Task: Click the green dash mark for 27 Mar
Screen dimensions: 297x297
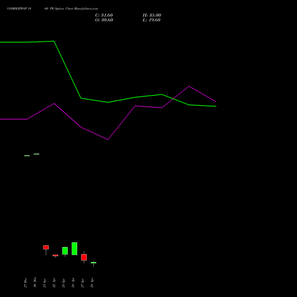Action: pyautogui.click(x=27, y=156)
